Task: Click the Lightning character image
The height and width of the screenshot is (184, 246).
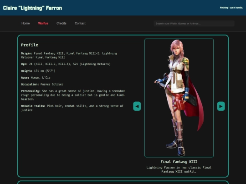Action: point(179,98)
